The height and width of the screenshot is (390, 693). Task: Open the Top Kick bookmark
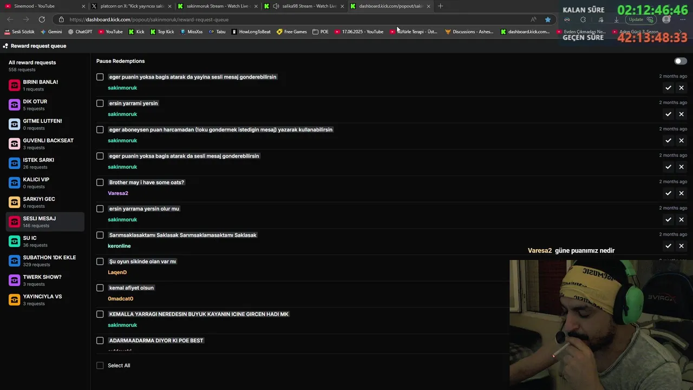162,32
